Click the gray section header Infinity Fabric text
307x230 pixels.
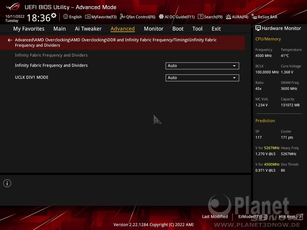pyautogui.click(x=51, y=55)
